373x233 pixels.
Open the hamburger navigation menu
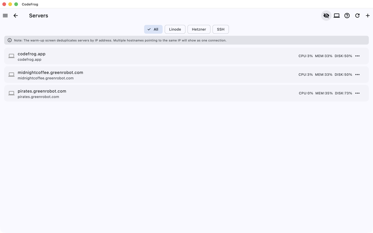pyautogui.click(x=5, y=16)
